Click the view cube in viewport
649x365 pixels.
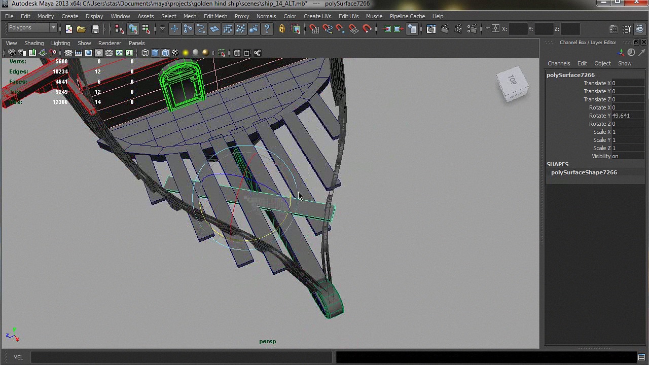click(513, 85)
